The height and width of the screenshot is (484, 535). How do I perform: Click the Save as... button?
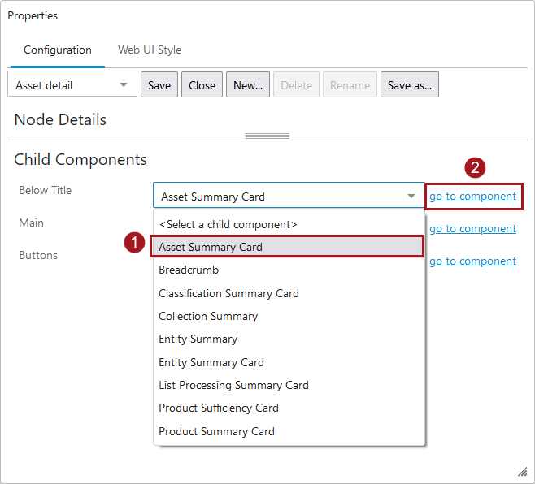coord(409,85)
